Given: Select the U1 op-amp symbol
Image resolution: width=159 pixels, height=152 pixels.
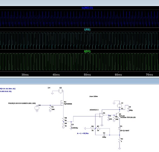Looking at the screenshot, I should [x=102, y=115].
